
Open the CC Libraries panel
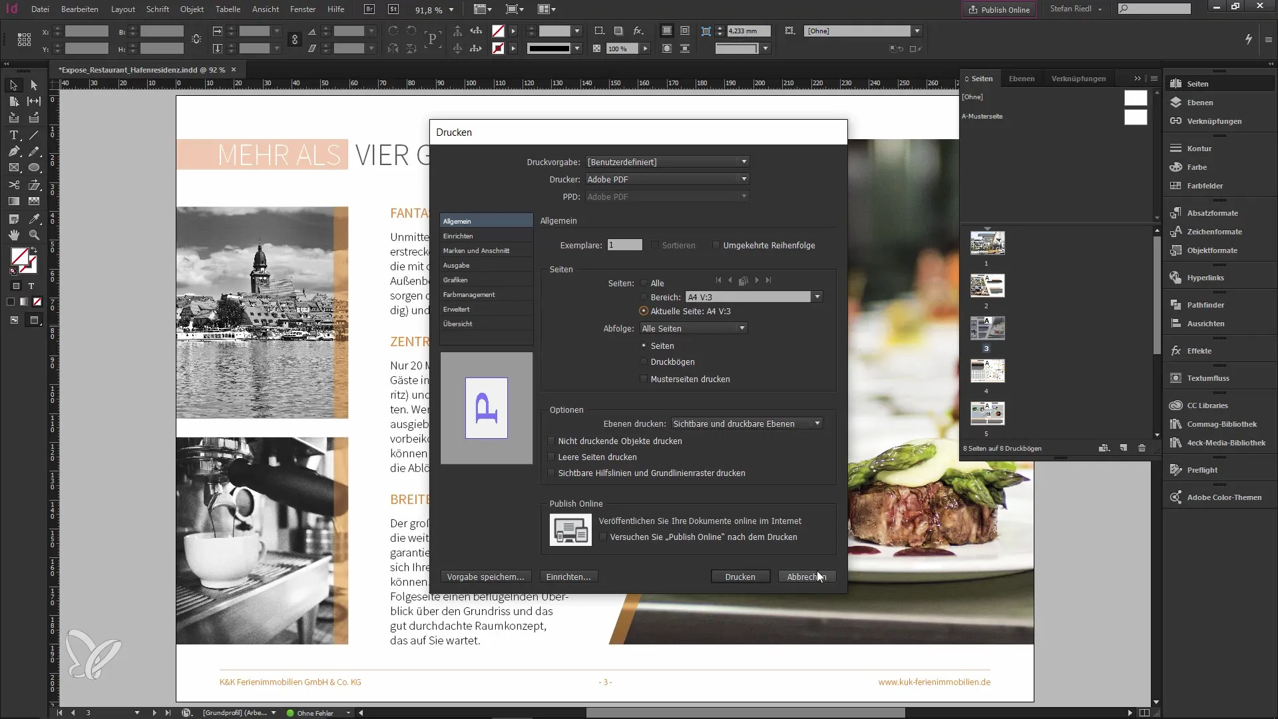point(1219,405)
